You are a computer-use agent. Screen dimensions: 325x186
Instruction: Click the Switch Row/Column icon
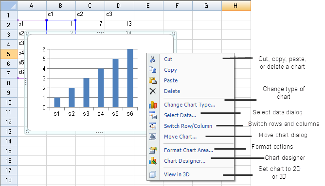[x=153, y=126]
